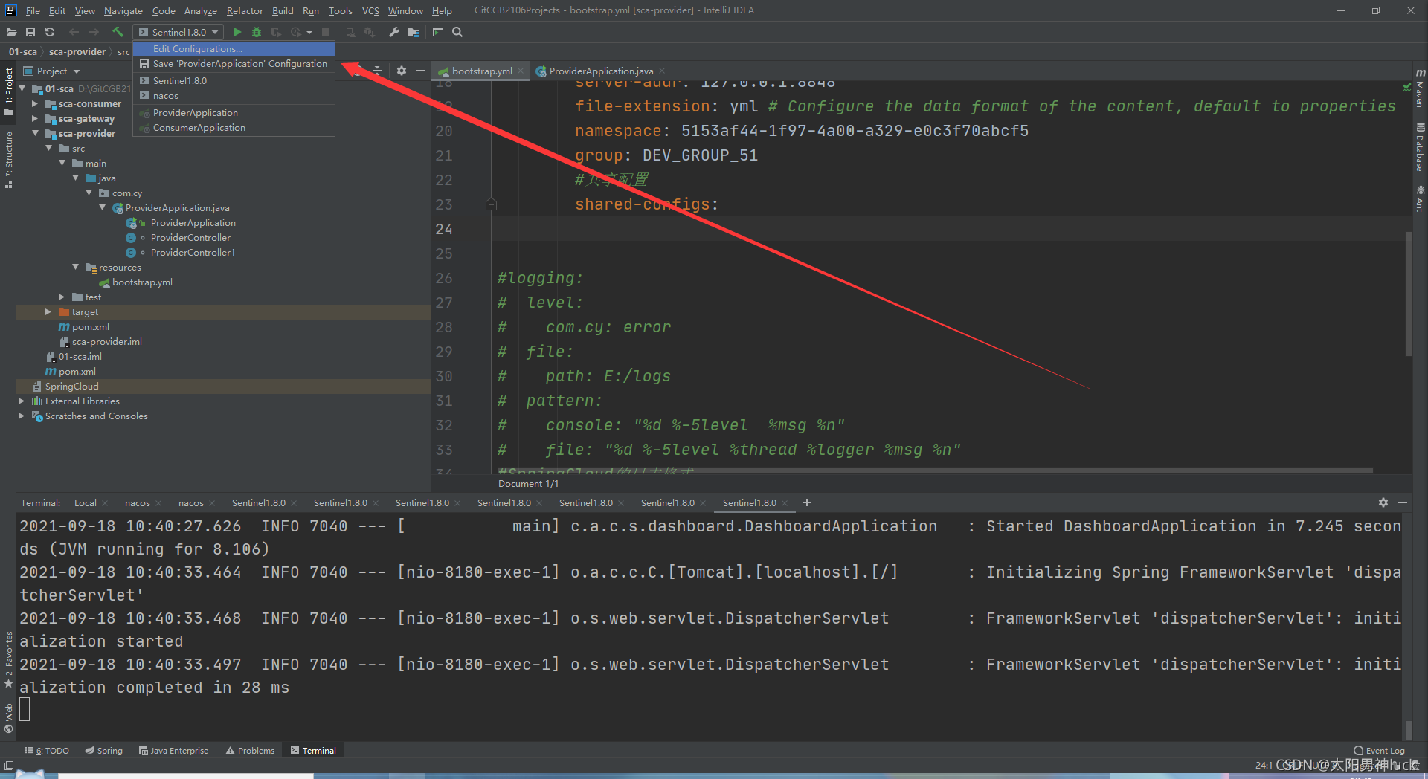The image size is (1428, 779).
Task: Open the Ant side tool window
Action: click(x=1420, y=199)
